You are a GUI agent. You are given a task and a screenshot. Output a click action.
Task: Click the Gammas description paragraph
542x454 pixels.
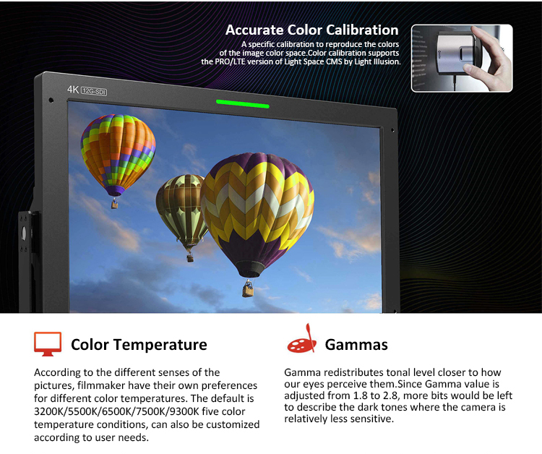(395, 395)
